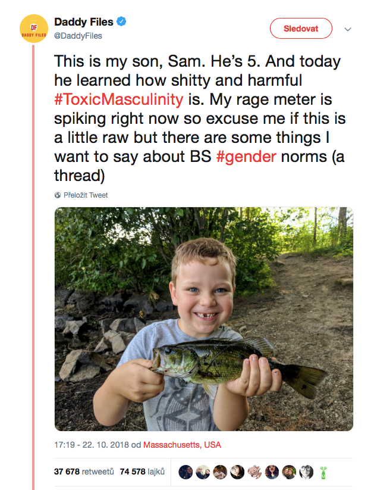This screenshot has width=374, height=490.
Task: Open the #gender hashtag link
Action: click(x=246, y=157)
